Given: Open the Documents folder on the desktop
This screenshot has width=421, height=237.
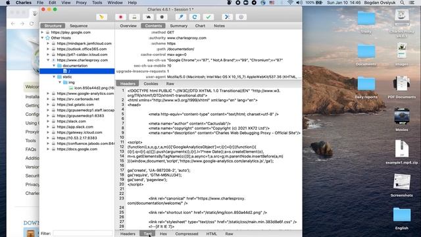Looking at the screenshot, I should pyautogui.click(x=366, y=51).
